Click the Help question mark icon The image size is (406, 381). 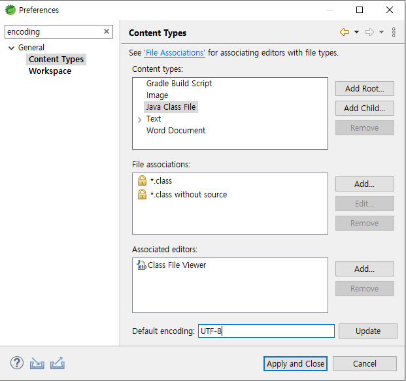click(17, 363)
